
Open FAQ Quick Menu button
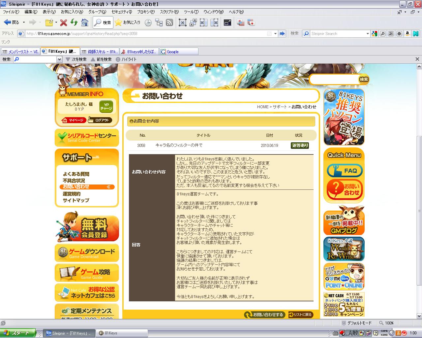pyautogui.click(x=345, y=170)
